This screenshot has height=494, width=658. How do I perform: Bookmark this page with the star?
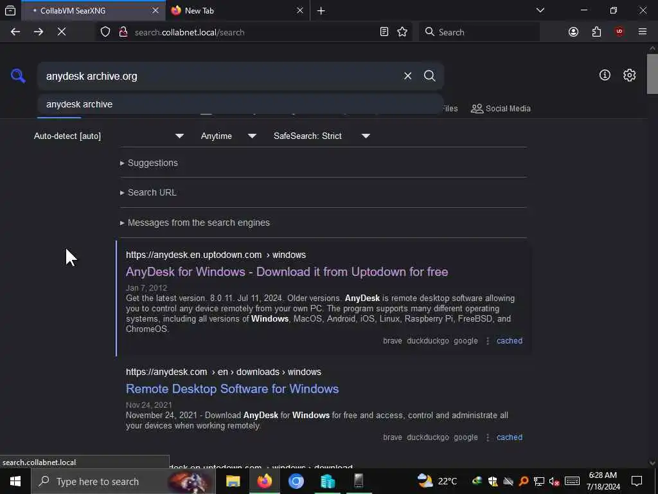coord(402,32)
